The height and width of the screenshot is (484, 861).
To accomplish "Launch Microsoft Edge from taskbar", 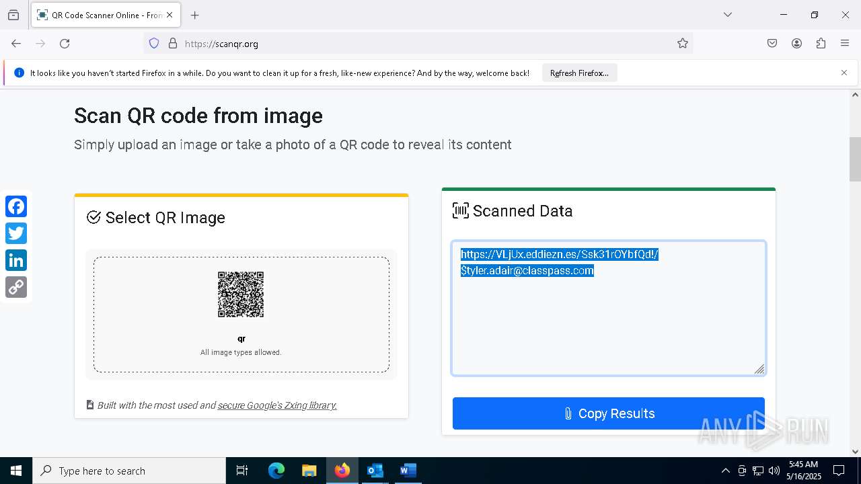I will tap(276, 471).
